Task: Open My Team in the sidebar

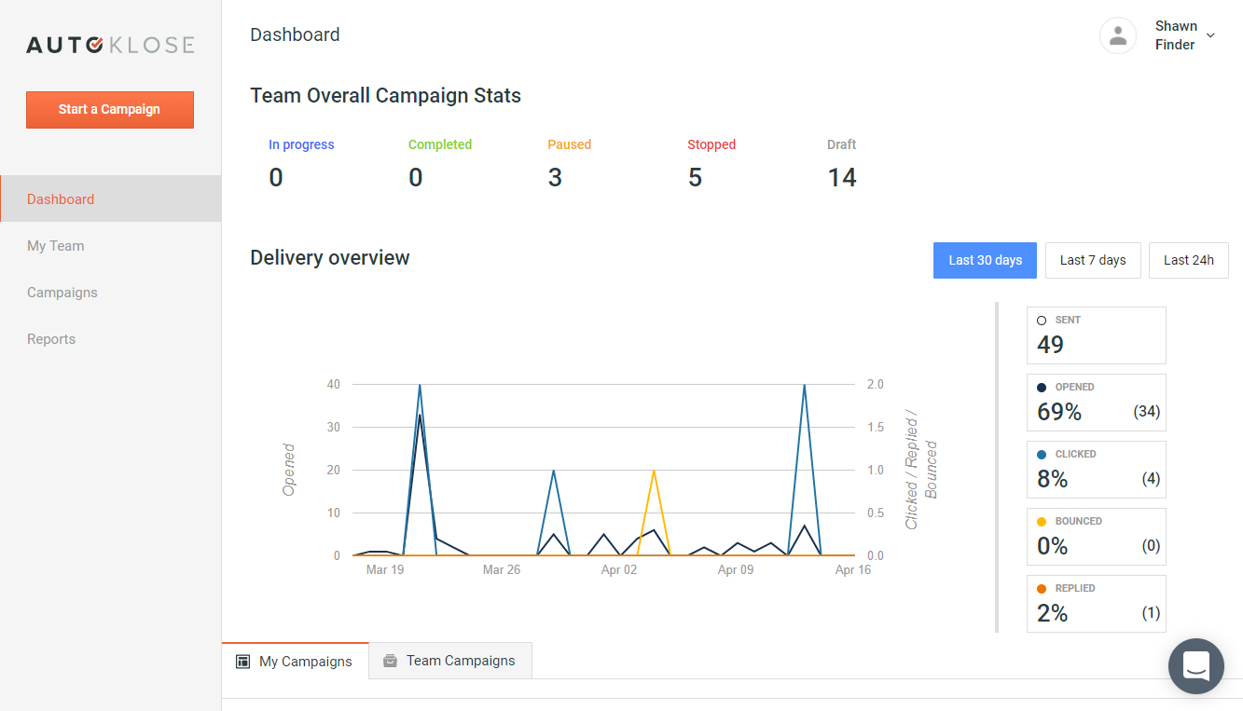Action: (x=56, y=246)
